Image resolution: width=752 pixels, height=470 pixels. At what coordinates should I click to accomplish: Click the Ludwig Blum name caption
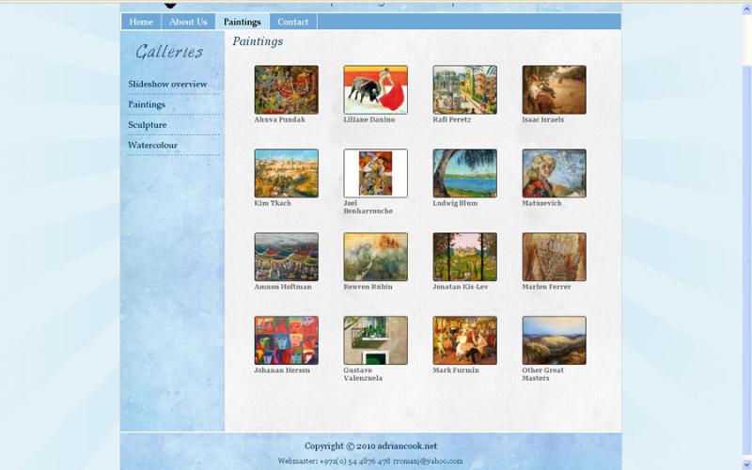click(455, 203)
